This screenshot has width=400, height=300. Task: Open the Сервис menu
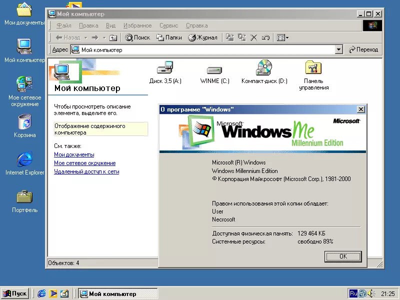click(x=168, y=25)
